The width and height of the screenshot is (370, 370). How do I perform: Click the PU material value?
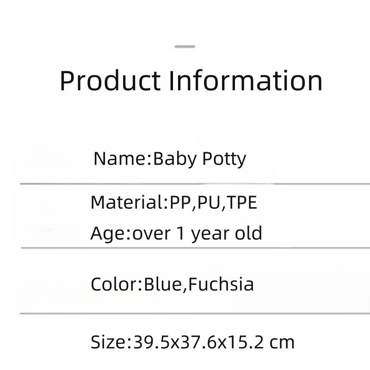point(207,203)
